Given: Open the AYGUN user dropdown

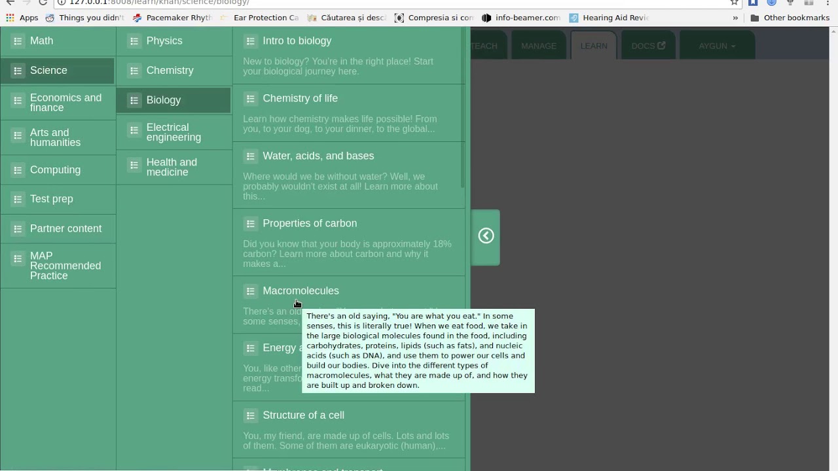Looking at the screenshot, I should point(717,46).
